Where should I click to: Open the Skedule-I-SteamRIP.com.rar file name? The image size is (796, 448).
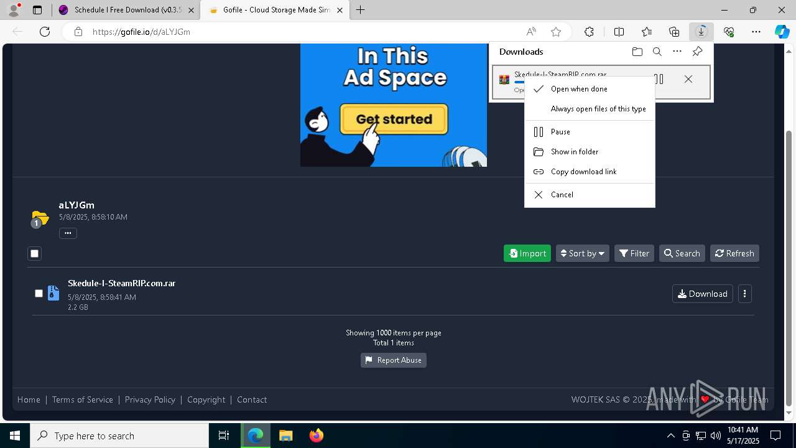click(121, 283)
